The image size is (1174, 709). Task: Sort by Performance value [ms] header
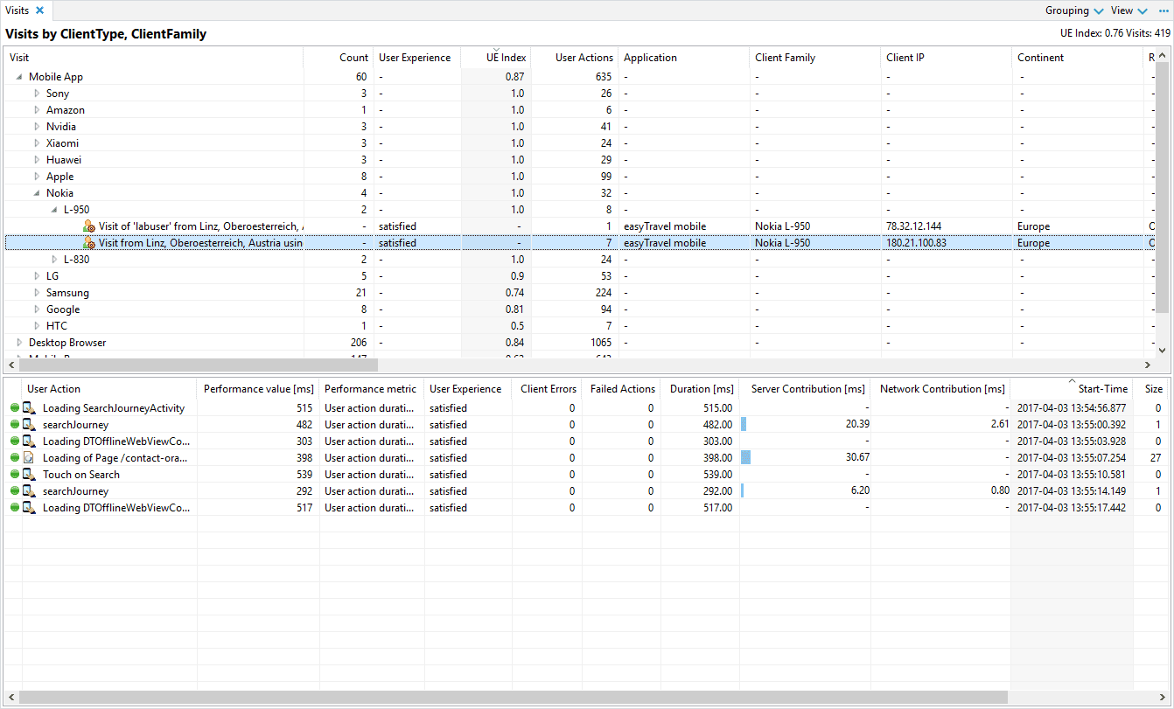pyautogui.click(x=258, y=389)
